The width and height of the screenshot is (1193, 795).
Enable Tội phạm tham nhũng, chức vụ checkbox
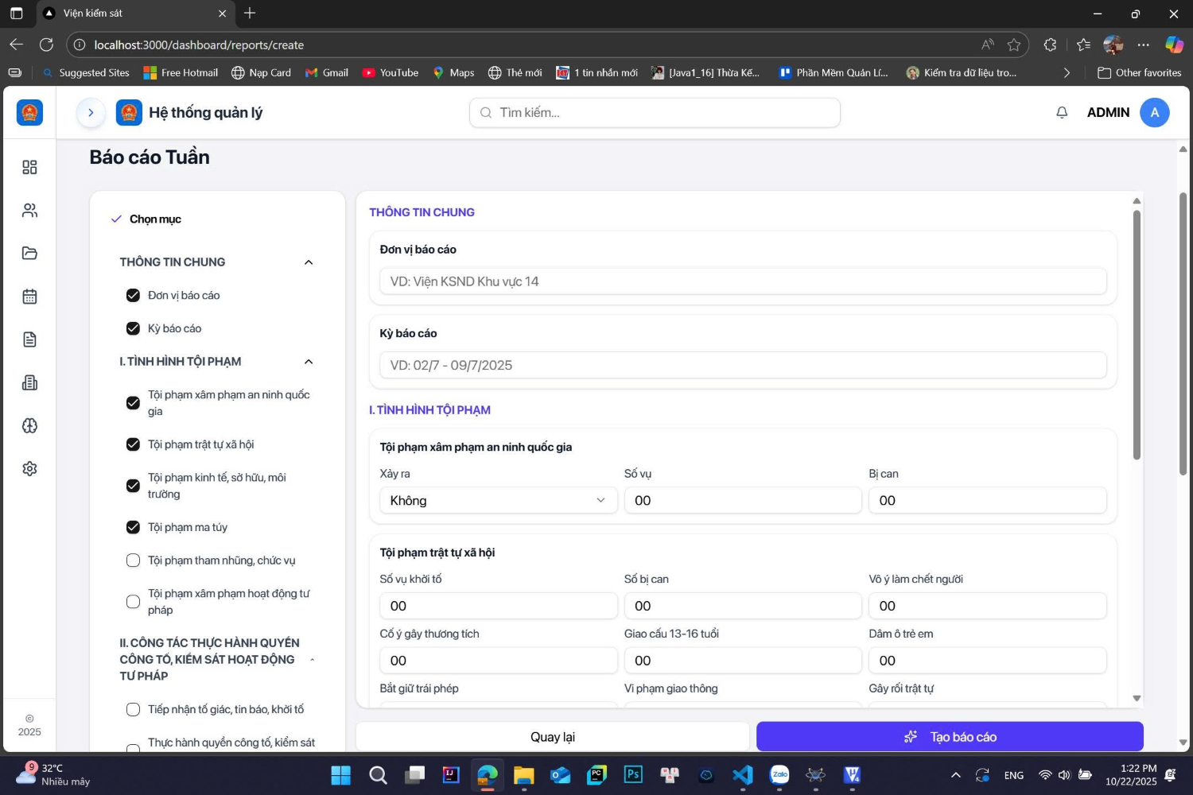[x=133, y=560]
